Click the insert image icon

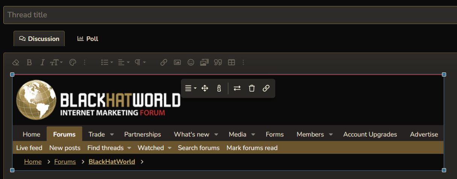pyautogui.click(x=177, y=62)
